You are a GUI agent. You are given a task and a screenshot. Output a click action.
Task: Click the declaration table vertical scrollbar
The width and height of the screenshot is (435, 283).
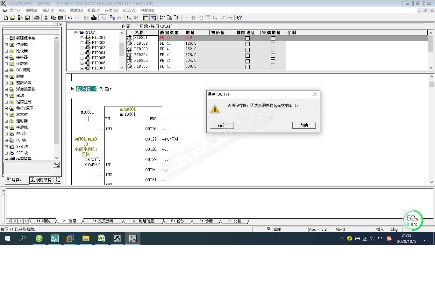(x=431, y=50)
